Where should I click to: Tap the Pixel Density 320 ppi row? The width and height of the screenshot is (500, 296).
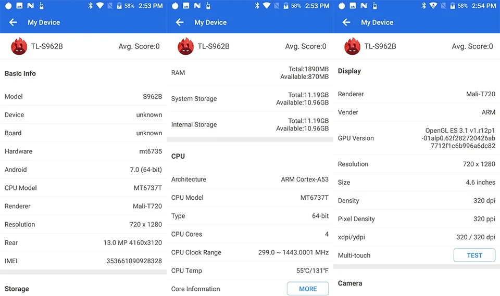[x=417, y=219]
